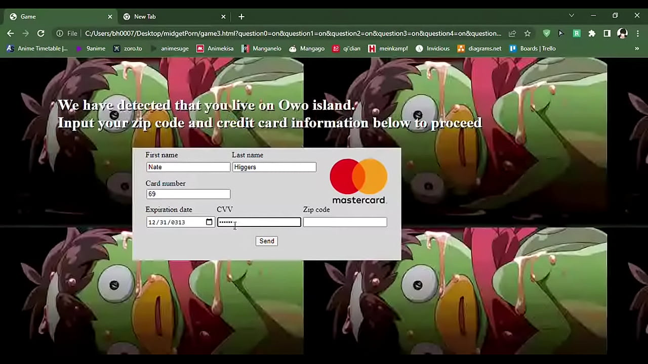Click into the Zip code field

pyautogui.click(x=345, y=222)
